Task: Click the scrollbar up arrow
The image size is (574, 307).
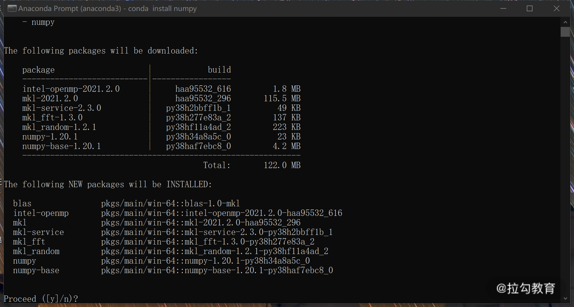Action: (565, 22)
